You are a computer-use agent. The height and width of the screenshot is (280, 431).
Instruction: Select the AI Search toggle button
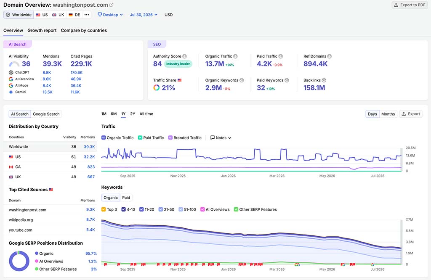point(20,114)
